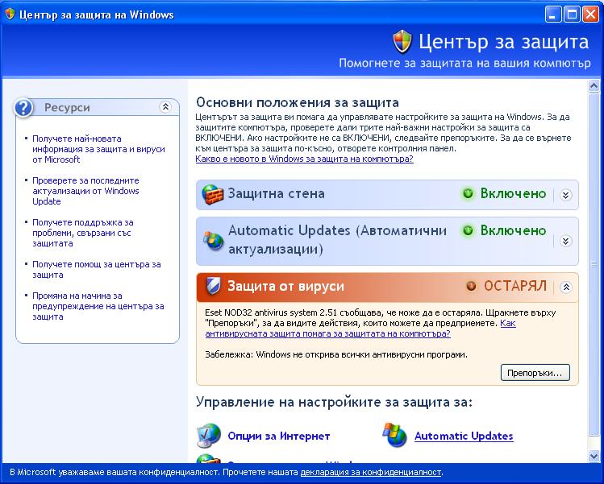Click the Защита от вируси heading

pyautogui.click(x=285, y=286)
